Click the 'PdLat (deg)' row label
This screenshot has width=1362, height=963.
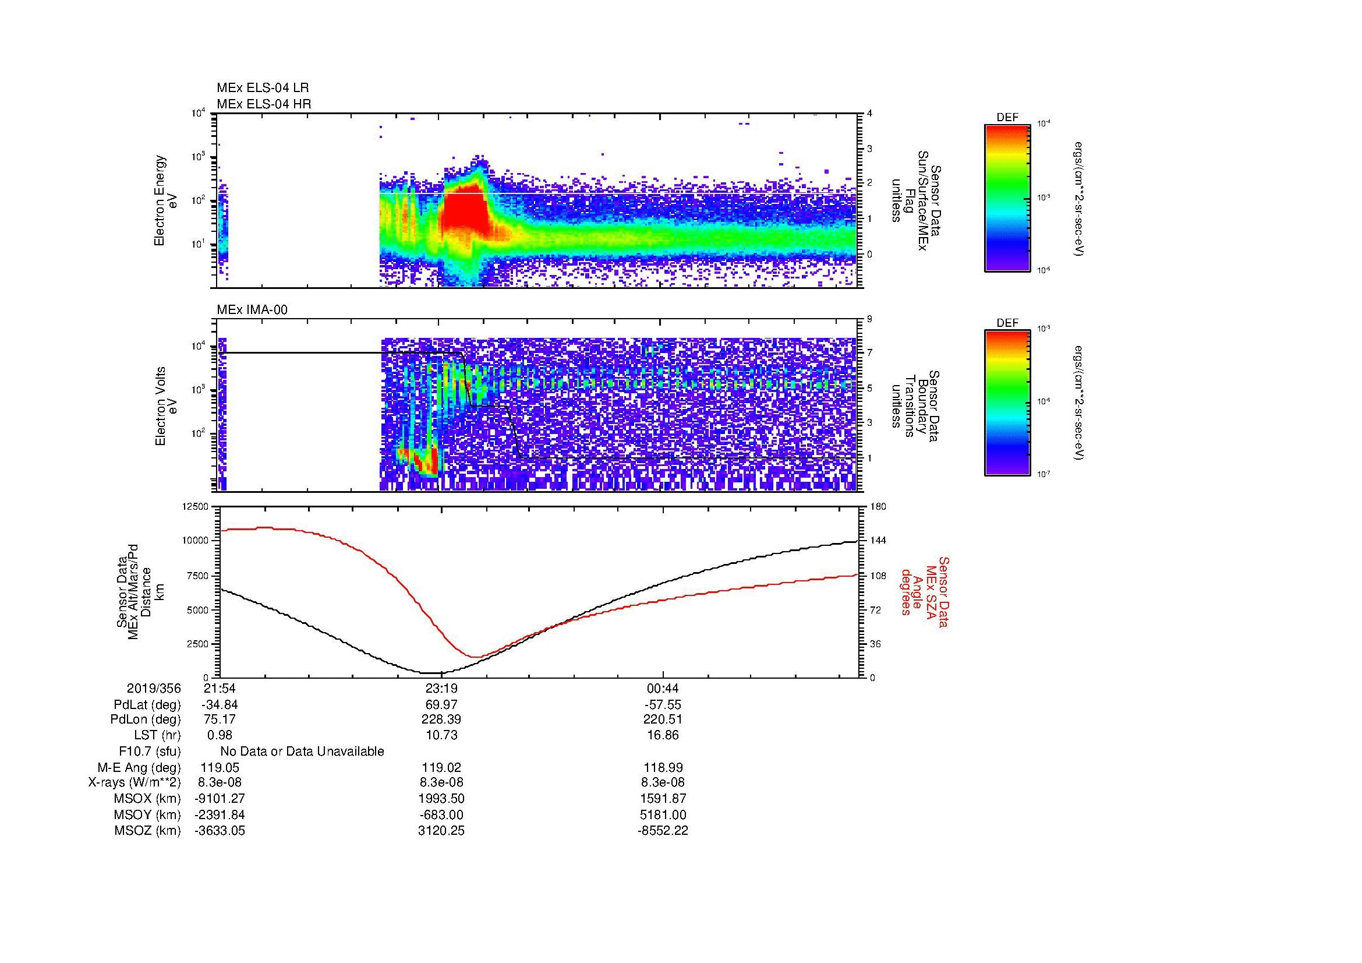coord(147,705)
